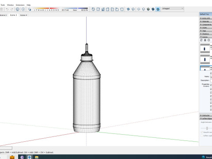This screenshot has width=212, height=159.
Task: Open Model Info via the circled i icon
Action: click(x=23, y=9)
